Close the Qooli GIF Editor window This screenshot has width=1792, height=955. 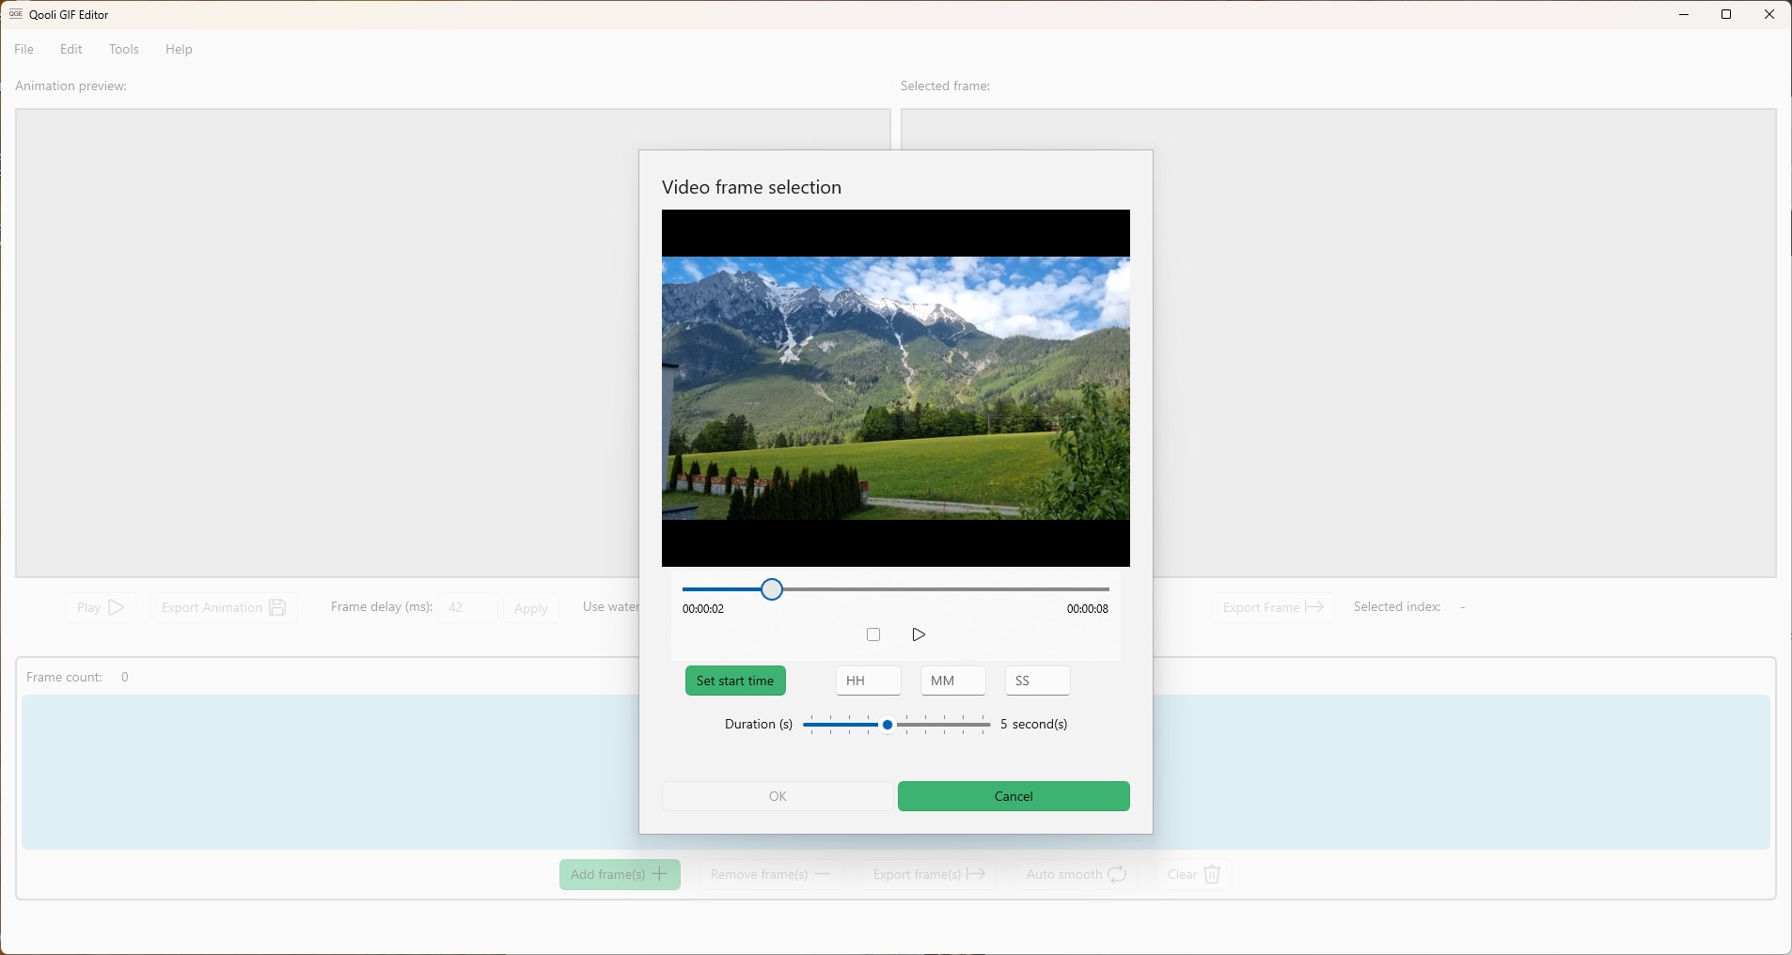1769,14
